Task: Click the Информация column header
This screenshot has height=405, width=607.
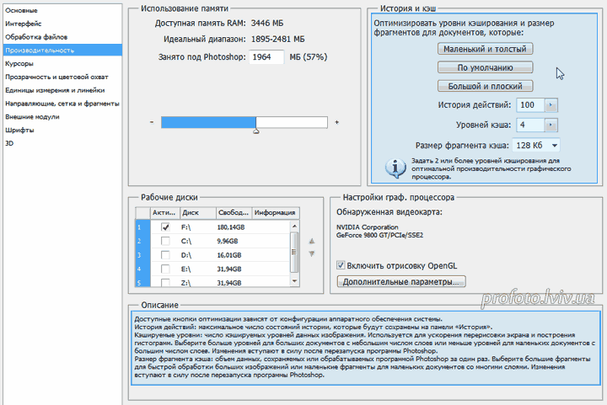Action: (276, 212)
